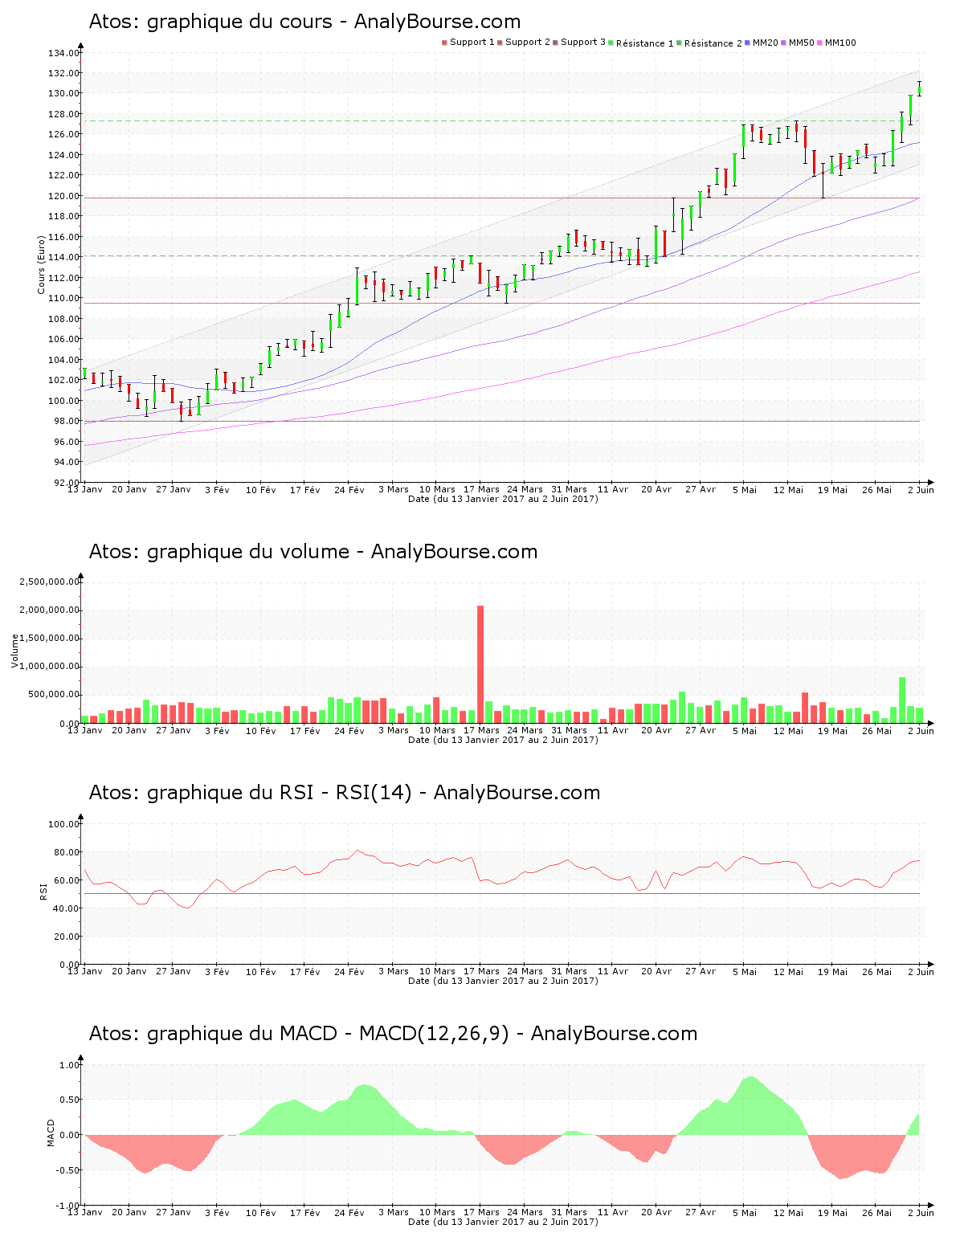Click the 1.00 value on the MACD axis
The image size is (964, 1245).
point(70,1065)
